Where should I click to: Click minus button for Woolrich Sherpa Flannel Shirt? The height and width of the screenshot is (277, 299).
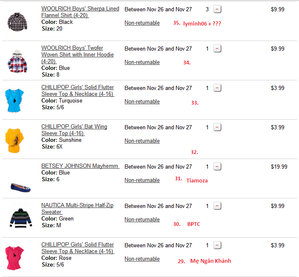pos(217,9)
